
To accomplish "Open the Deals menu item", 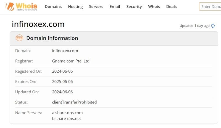I will pos(171,7).
